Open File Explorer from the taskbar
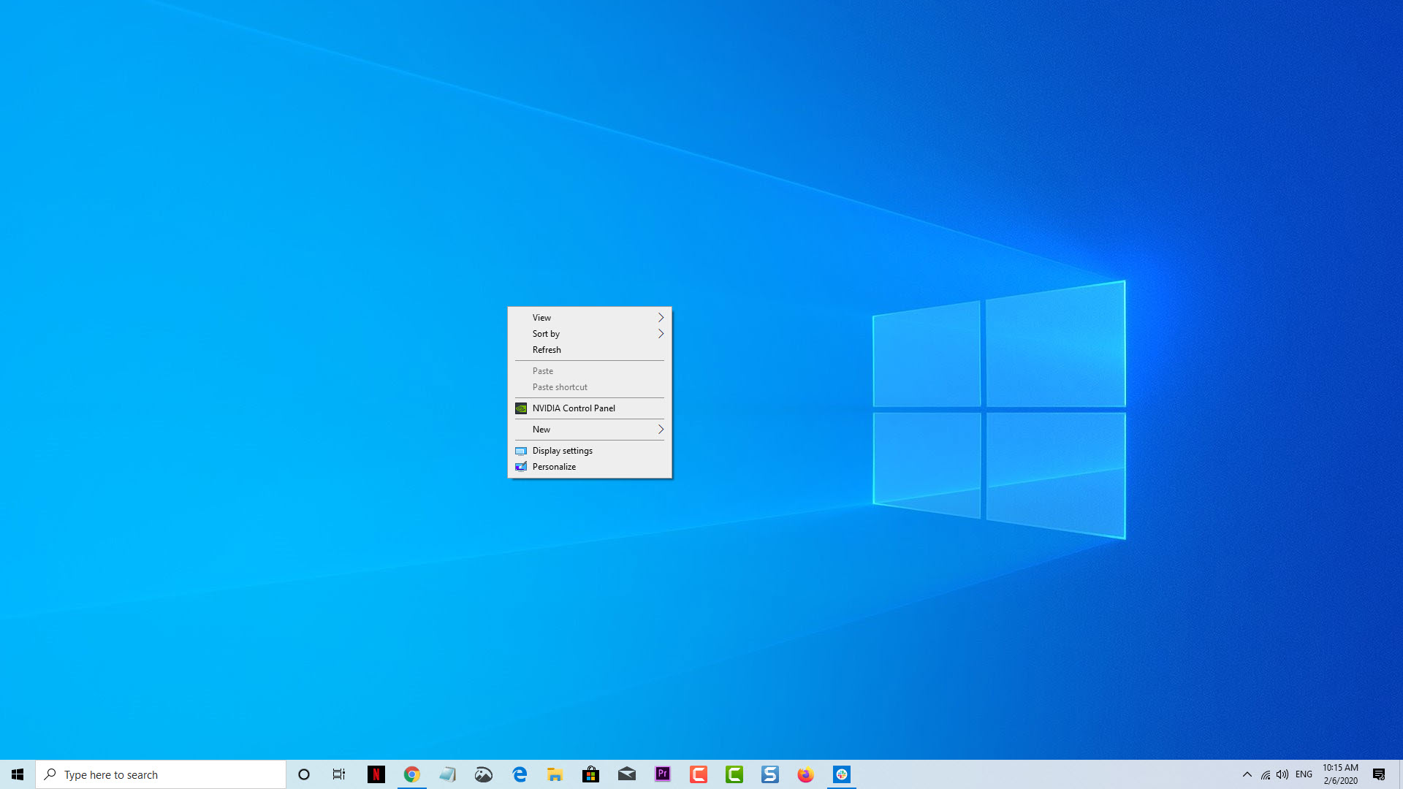Image resolution: width=1403 pixels, height=789 pixels. 555,774
